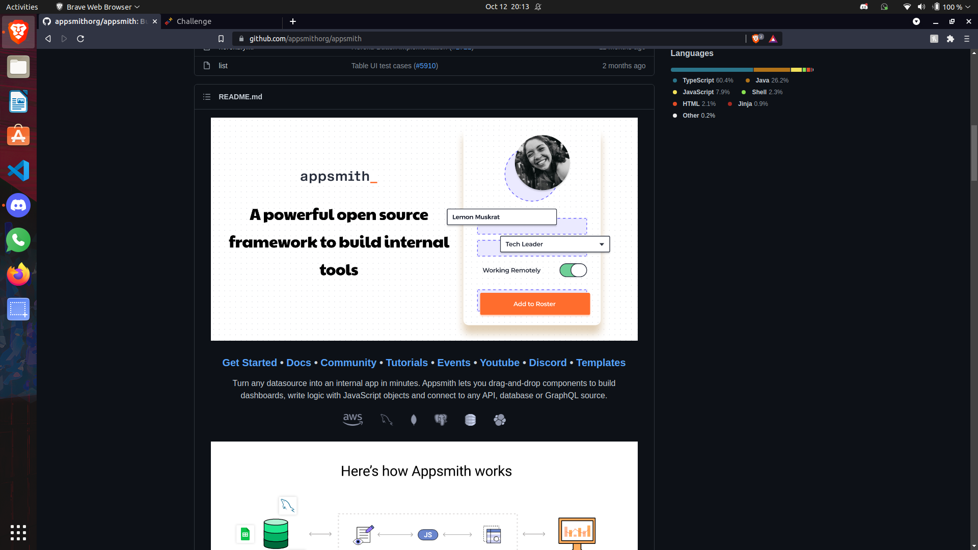978x550 pixels.
Task: Open README table of contents icon
Action: pos(207,97)
